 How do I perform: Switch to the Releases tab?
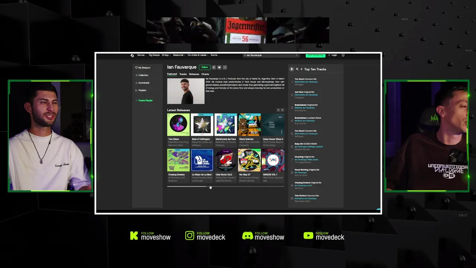[194, 74]
